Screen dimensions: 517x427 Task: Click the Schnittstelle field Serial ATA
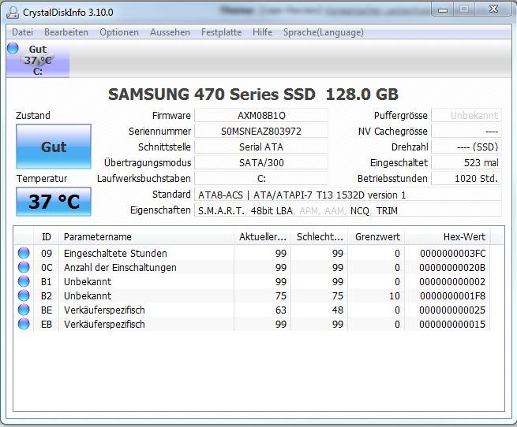pos(261,147)
